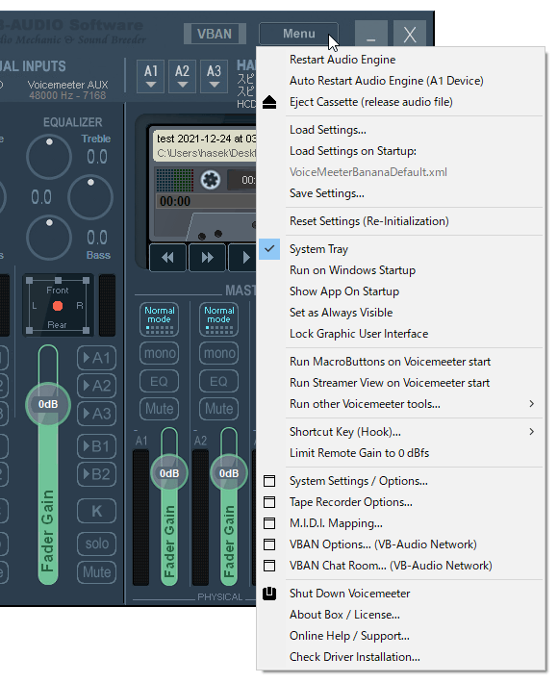Click the Shut Down Voicemeeter power icon
The image size is (558, 683).
(269, 594)
